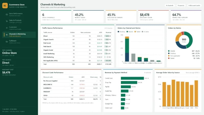Click the Channels & Marketing sidebar icon
The height and width of the screenshot is (115, 204).
(7, 35)
